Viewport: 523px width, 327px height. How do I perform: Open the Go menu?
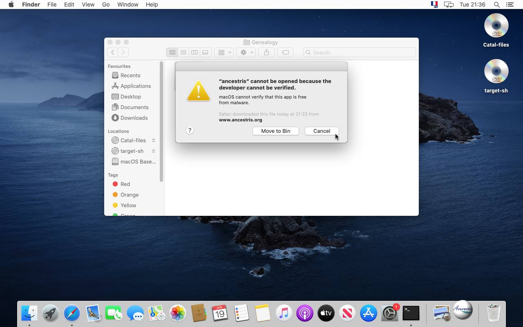(106, 4)
